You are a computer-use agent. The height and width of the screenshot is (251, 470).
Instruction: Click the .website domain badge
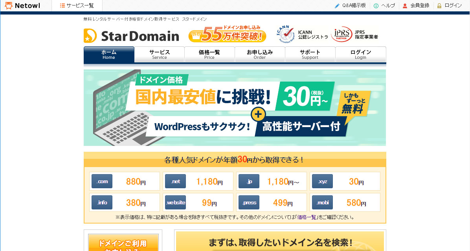click(x=175, y=202)
